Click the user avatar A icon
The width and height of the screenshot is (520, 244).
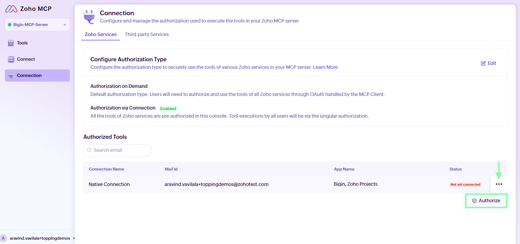tap(3, 238)
